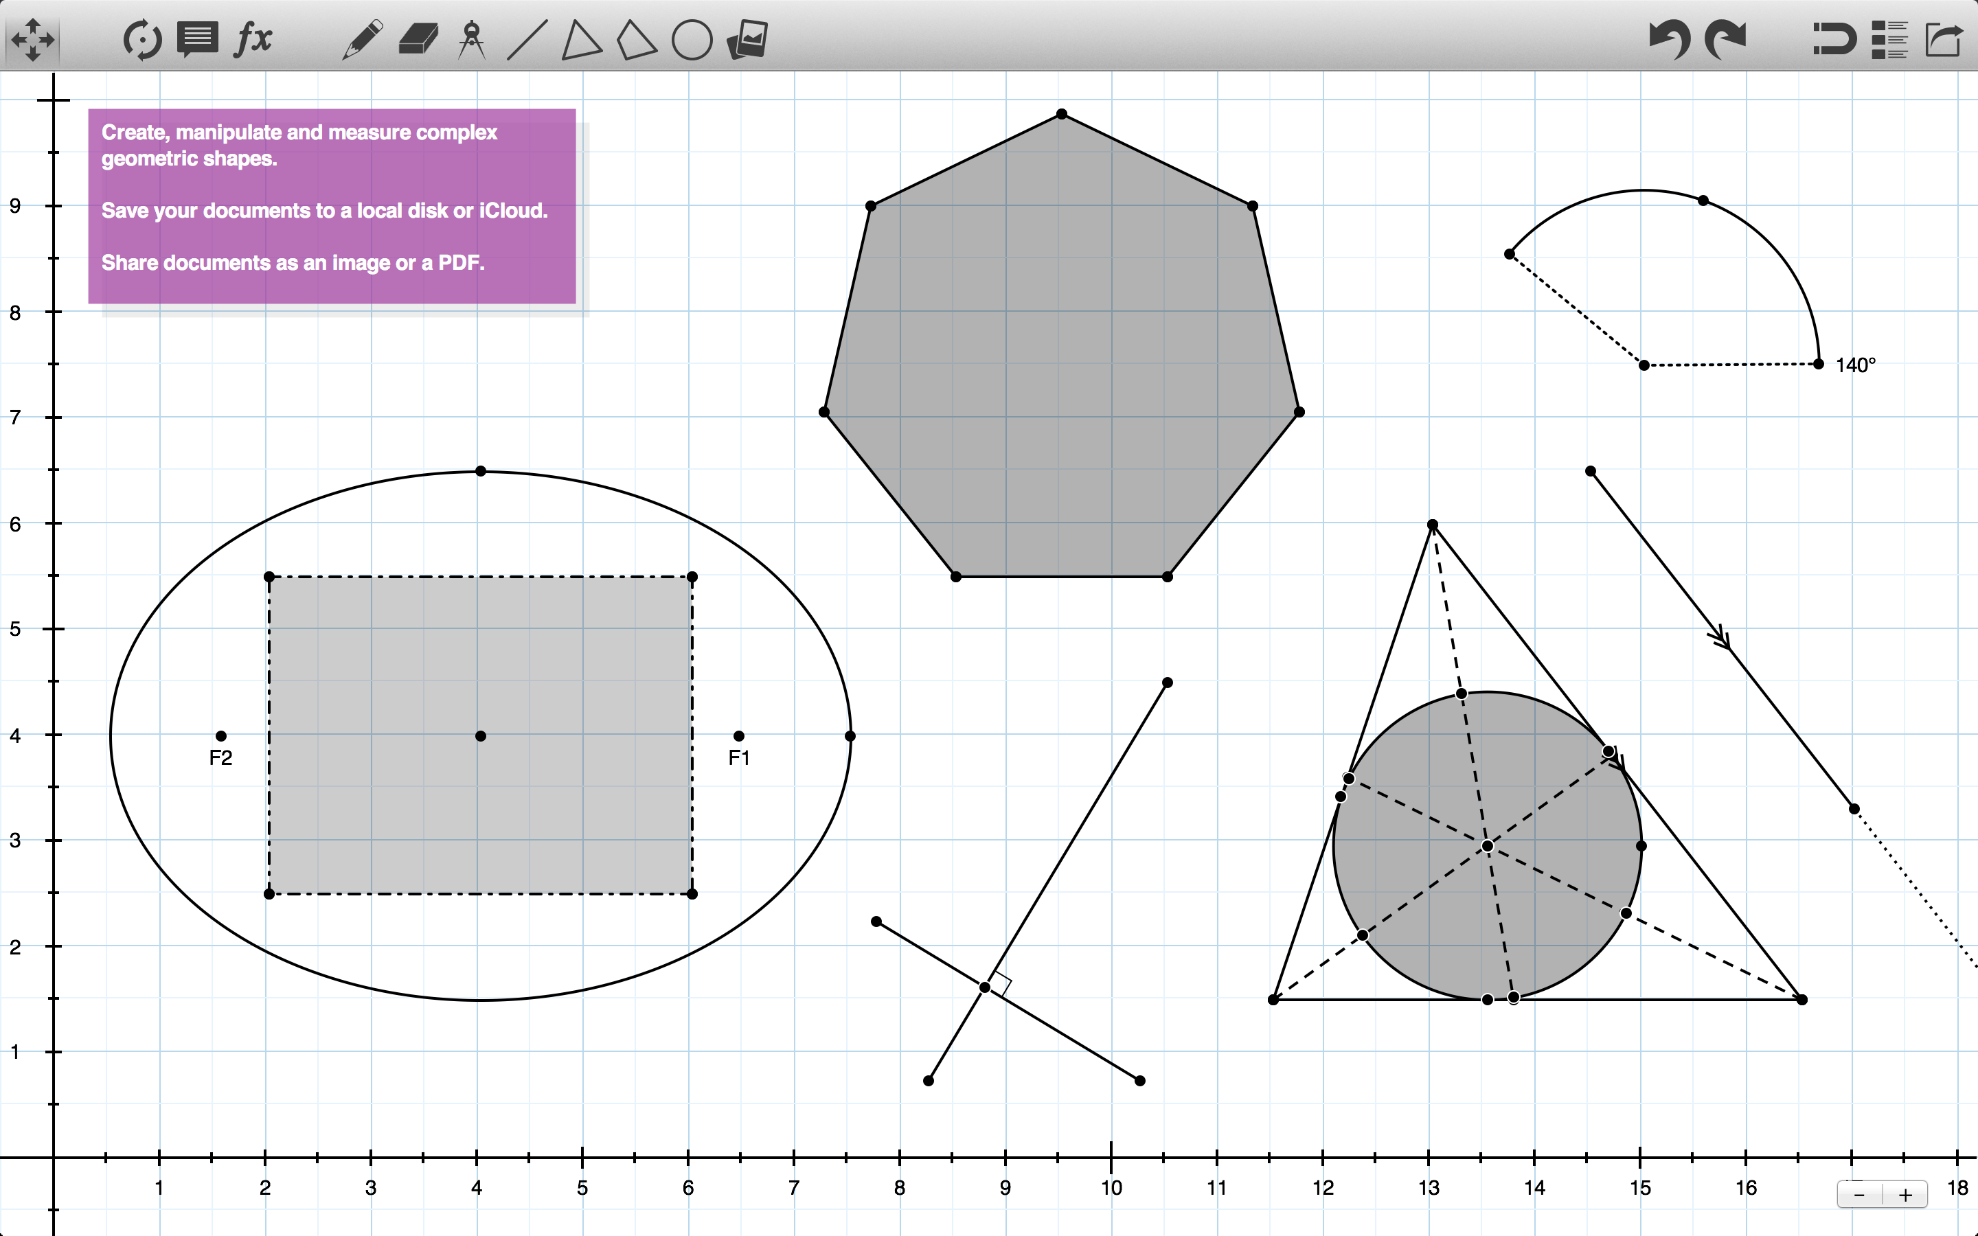Redo the last undone action
This screenshot has height=1236, width=1978.
click(x=1725, y=39)
